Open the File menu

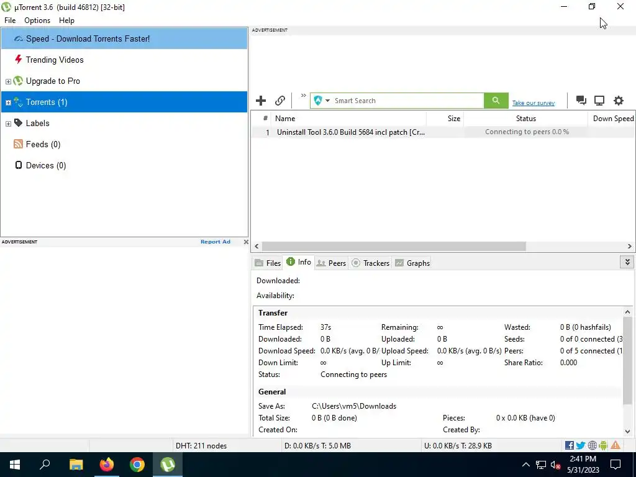point(10,20)
